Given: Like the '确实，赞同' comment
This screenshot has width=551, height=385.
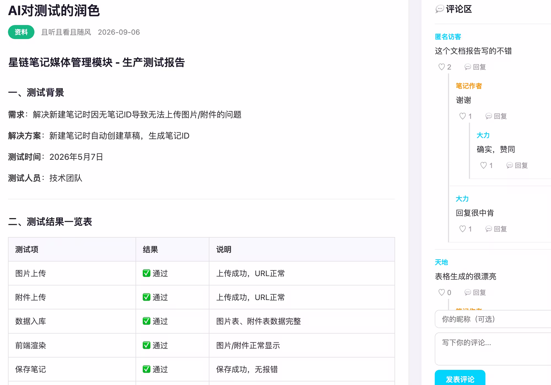Looking at the screenshot, I should point(486,165).
